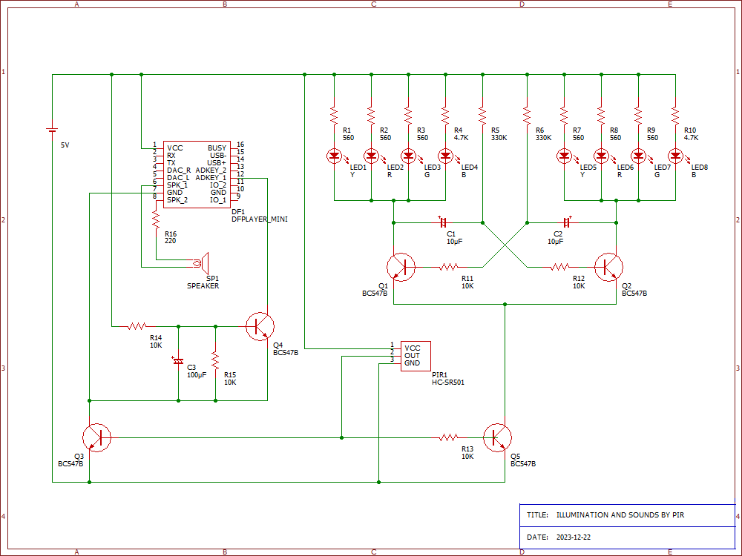Viewport: 742px width, 556px height.
Task: Click the PIR1 HC-SR501 sensor block
Action: [x=416, y=355]
